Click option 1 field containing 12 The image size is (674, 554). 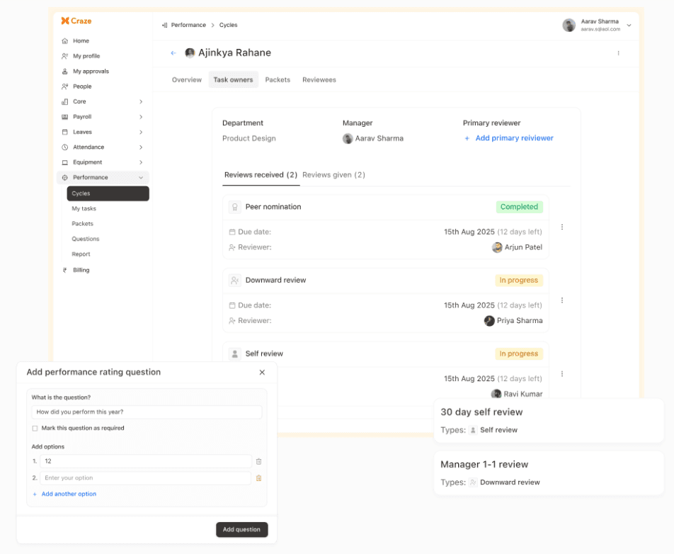click(x=146, y=461)
